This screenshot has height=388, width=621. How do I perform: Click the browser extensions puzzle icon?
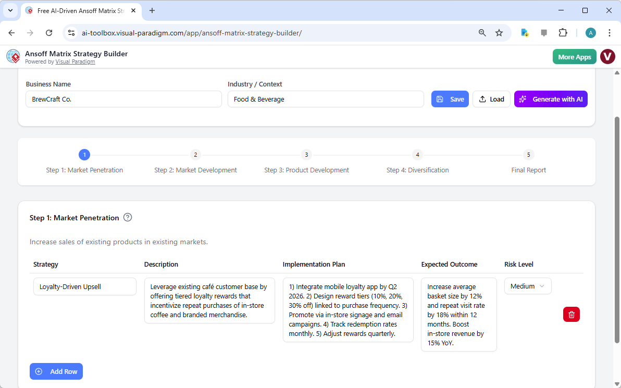point(563,32)
